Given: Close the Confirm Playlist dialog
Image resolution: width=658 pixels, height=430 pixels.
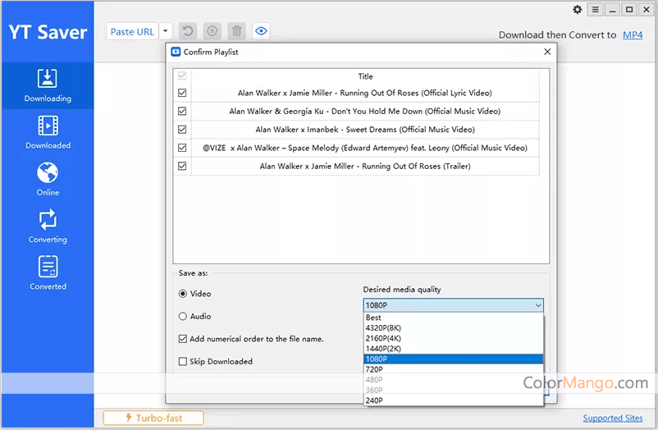Looking at the screenshot, I should click(547, 52).
